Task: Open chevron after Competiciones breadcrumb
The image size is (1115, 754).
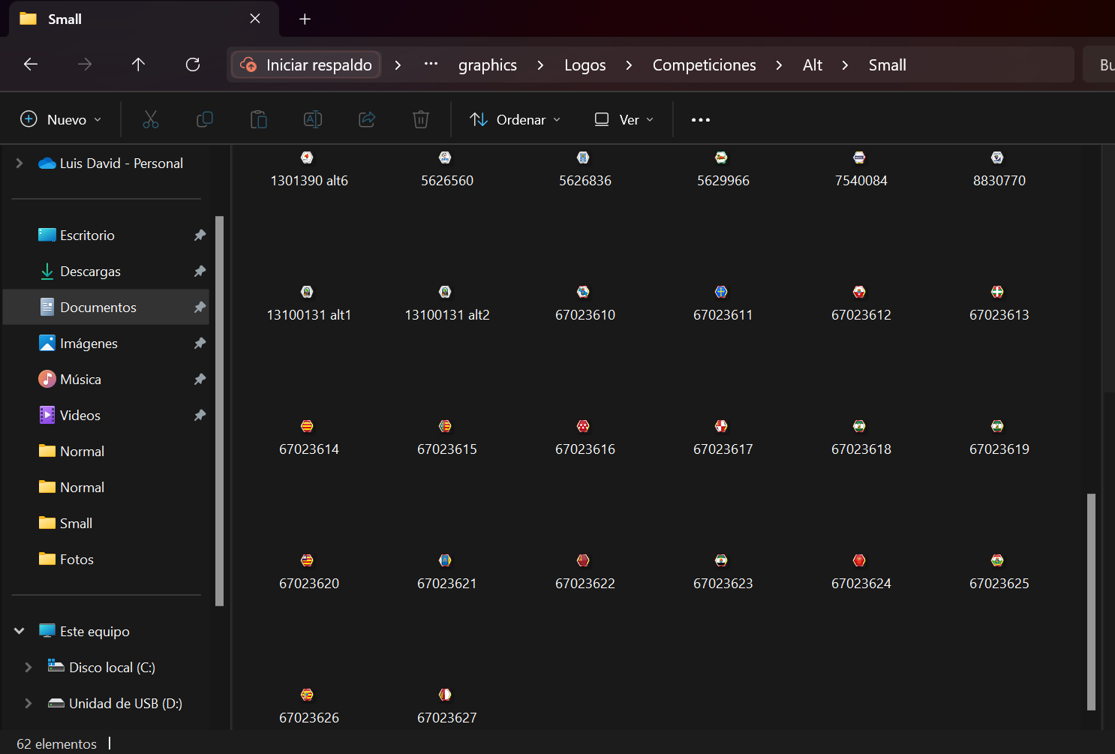Action: click(x=779, y=65)
